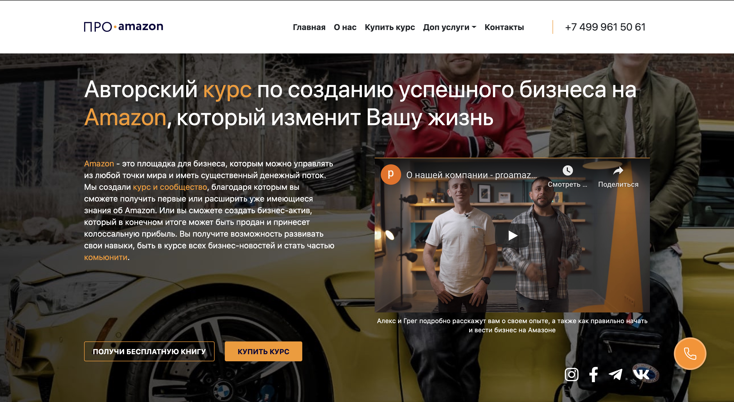Click the orange word курс in the headline
Viewport: 734px width, 402px height.
coord(227,90)
